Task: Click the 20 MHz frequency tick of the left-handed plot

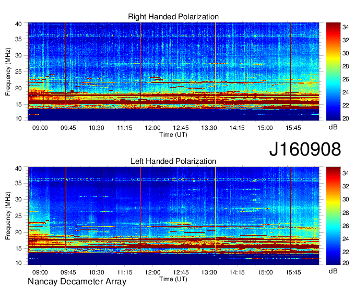Action: tap(18, 232)
